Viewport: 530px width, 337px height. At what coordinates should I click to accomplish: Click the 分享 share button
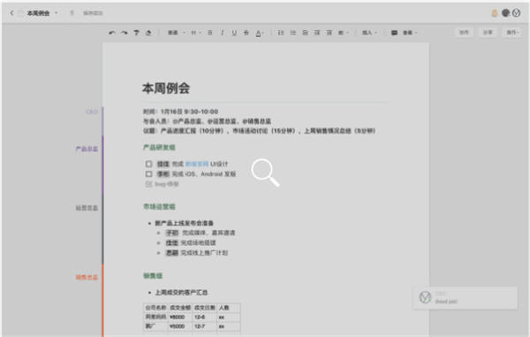point(488,32)
